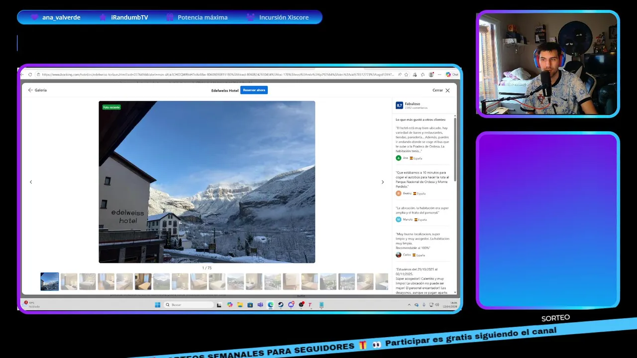Select the third gallery thumbnail

88,281
